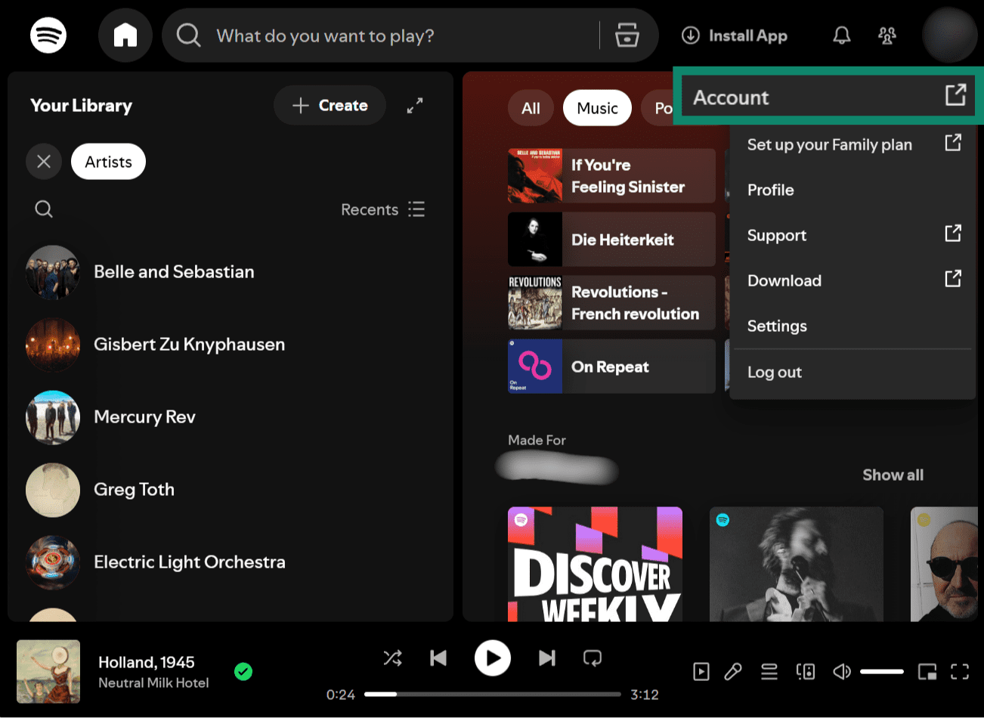The image size is (984, 718).
Task: Enable repeat mode
Action: (x=593, y=658)
